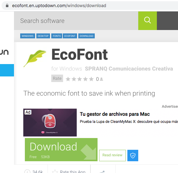Select the DOWNLOAD breadcrumb
The image size is (178, 173).
[86, 36]
